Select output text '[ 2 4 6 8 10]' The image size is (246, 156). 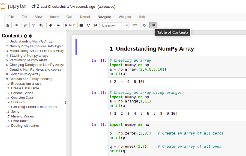coord(127,82)
